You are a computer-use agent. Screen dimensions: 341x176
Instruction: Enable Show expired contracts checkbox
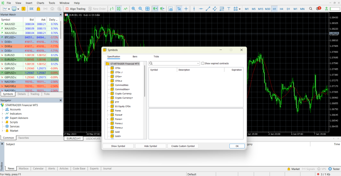[203, 63]
